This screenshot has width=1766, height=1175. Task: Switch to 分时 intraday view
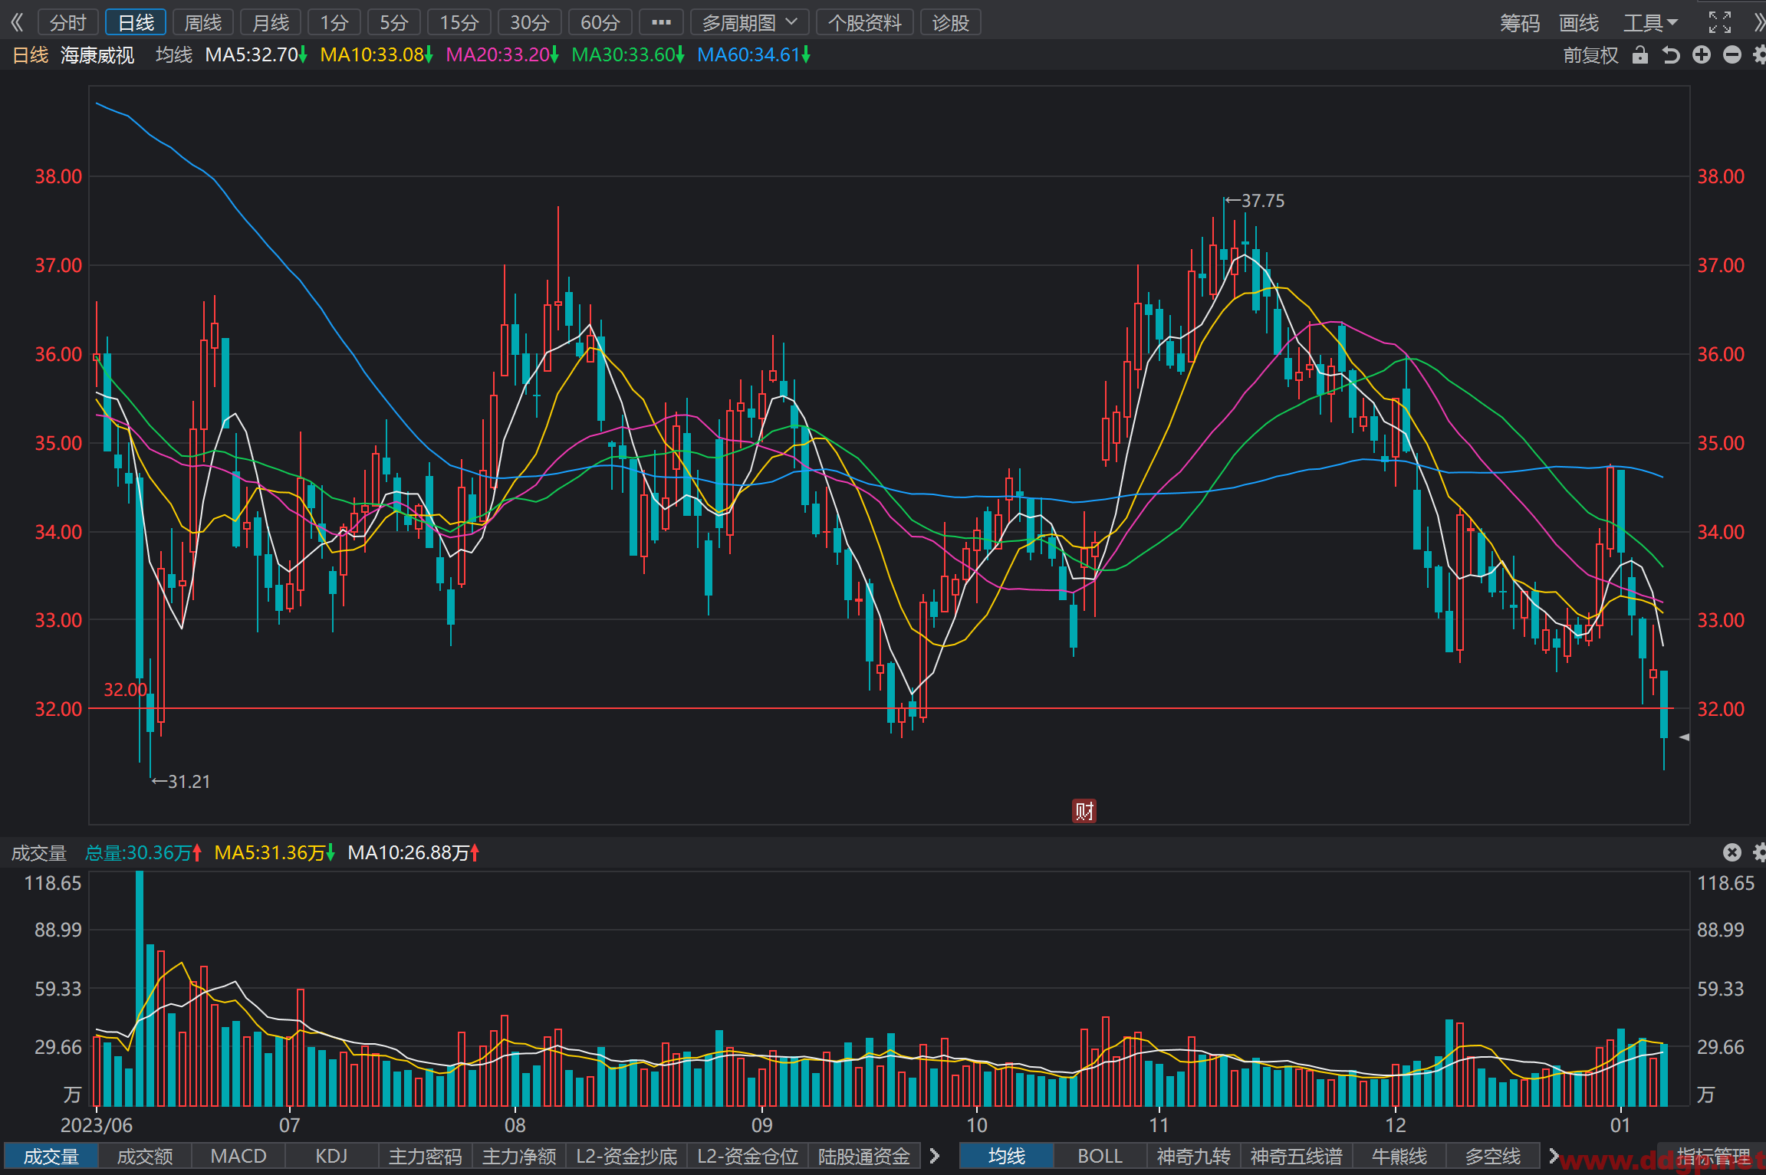point(67,22)
